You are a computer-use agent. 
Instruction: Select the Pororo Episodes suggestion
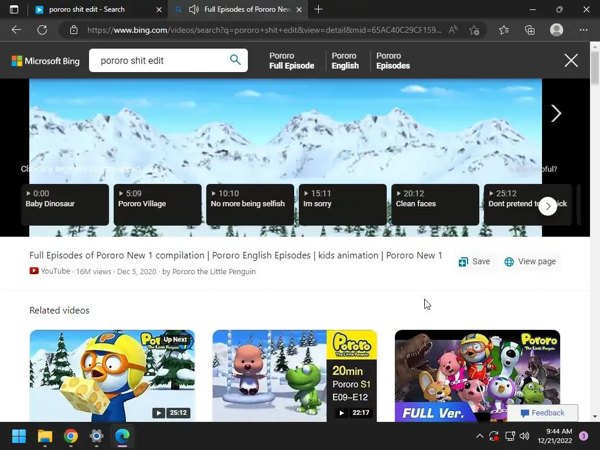pyautogui.click(x=393, y=60)
